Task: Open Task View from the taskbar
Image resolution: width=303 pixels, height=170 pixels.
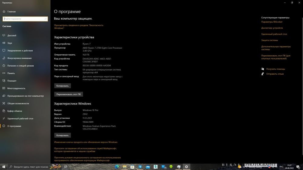Action: point(65,167)
